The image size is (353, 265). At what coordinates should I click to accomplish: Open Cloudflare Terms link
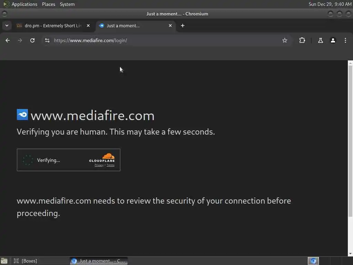110,165
